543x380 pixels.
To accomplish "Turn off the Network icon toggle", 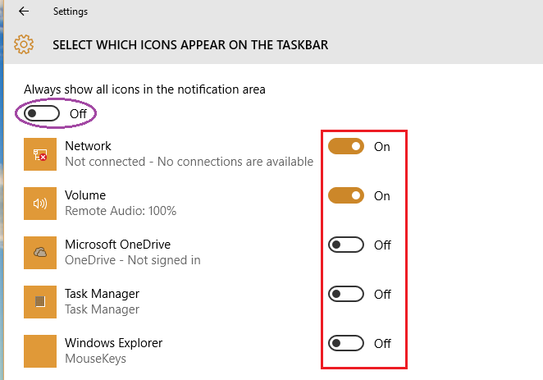I will point(346,146).
